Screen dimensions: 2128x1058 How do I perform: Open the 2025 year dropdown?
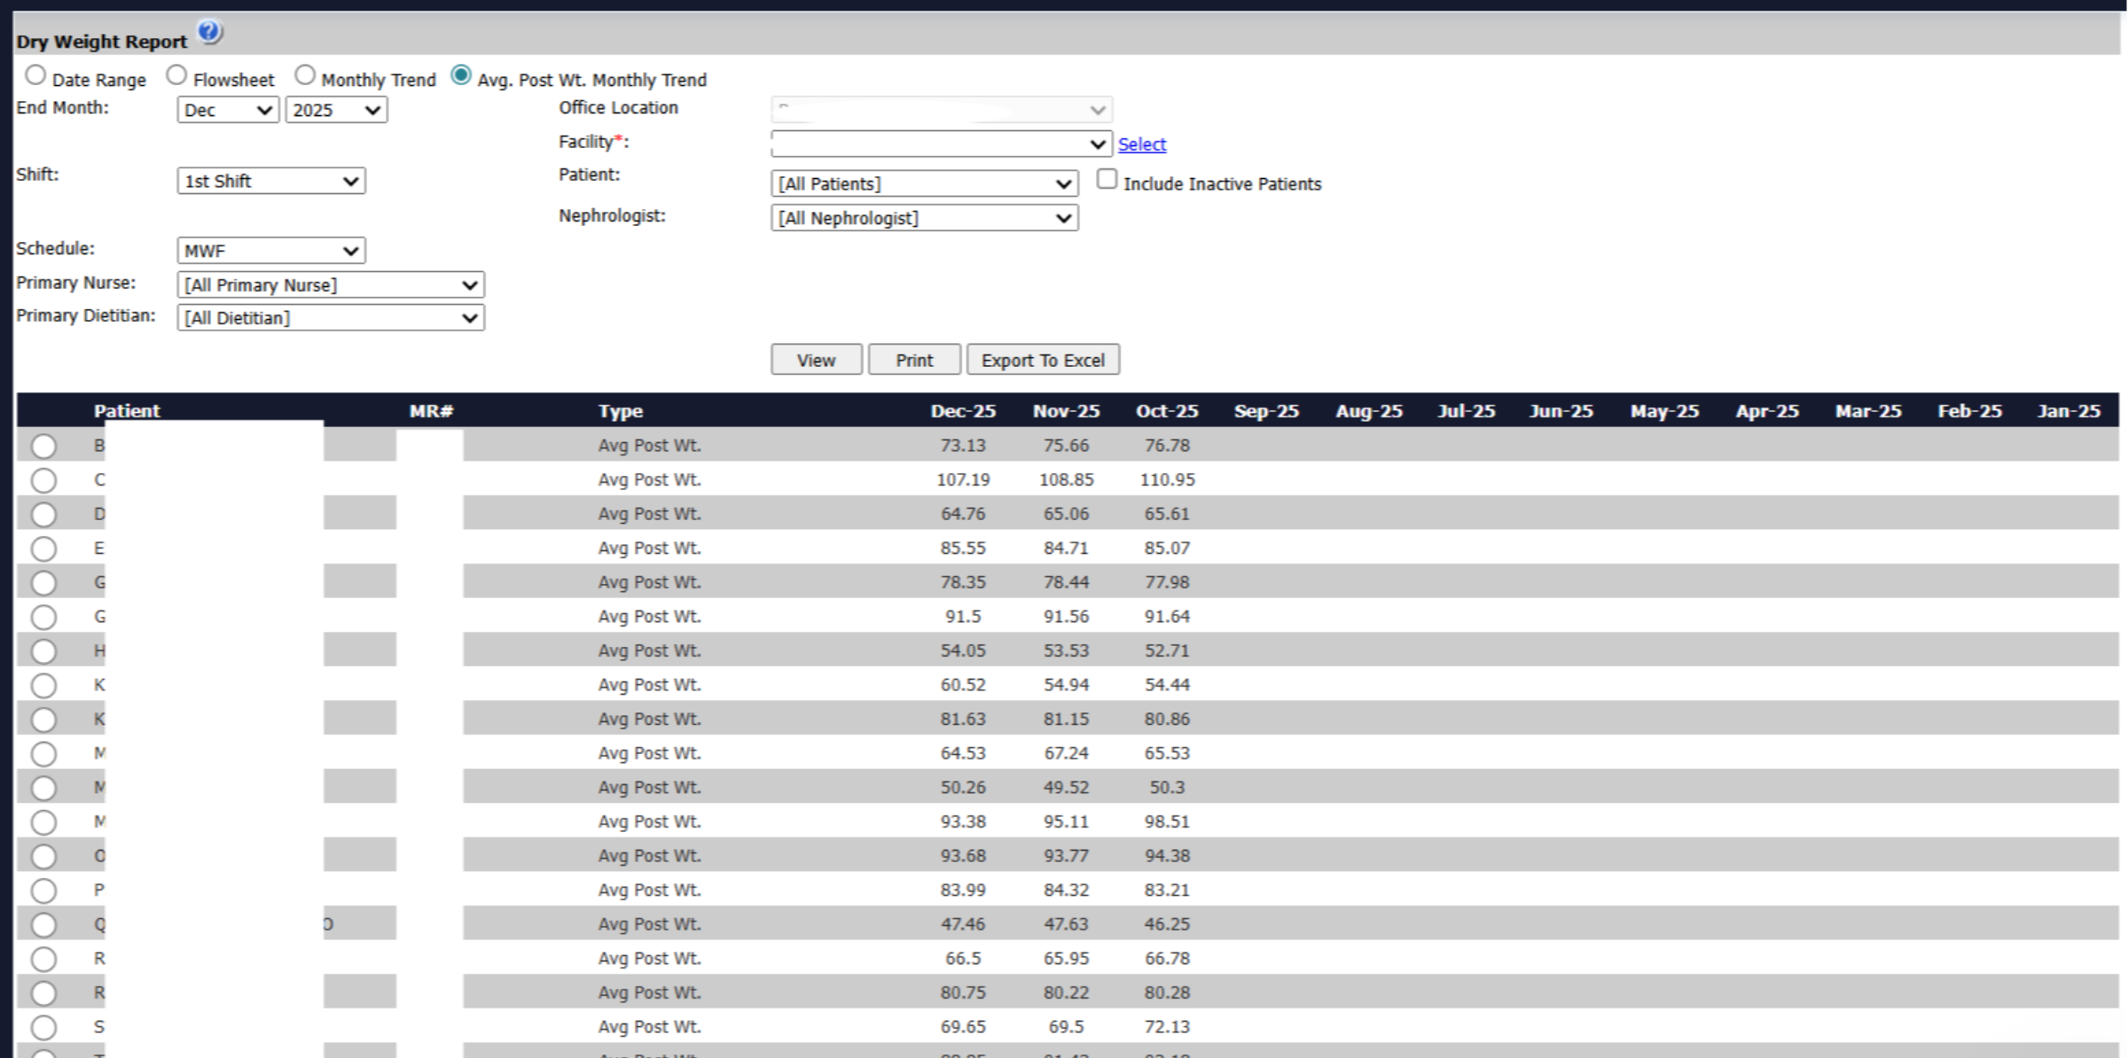tap(336, 110)
